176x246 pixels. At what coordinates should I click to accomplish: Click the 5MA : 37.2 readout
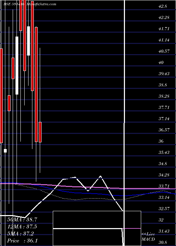pos(20,234)
